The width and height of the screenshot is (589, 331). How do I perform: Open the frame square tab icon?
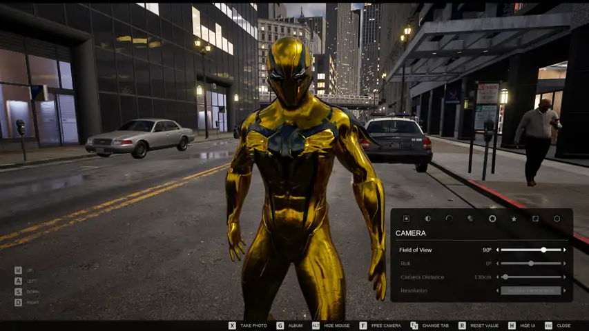point(535,219)
